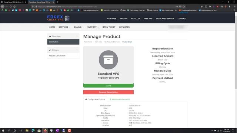
Task: Click the browser back arrow button
Action: tap(3, 7)
